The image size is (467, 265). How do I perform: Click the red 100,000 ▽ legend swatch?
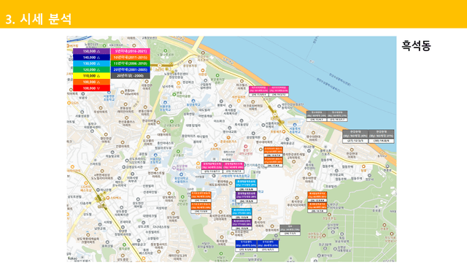point(91,88)
